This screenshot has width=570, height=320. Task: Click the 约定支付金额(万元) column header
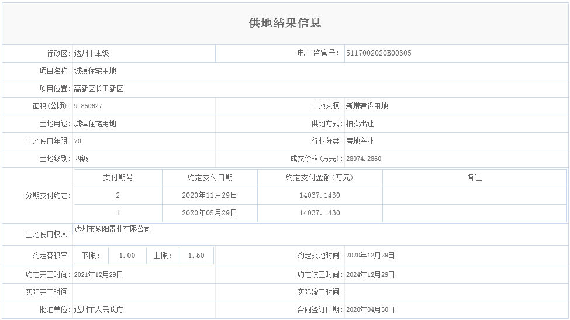click(320, 177)
